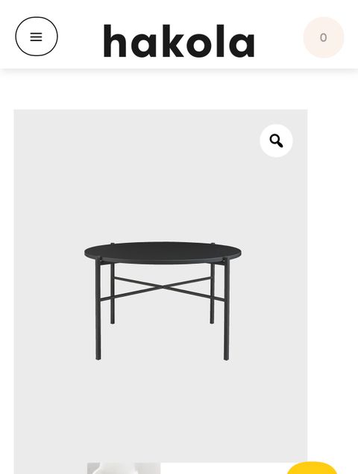Click the hakola logo

point(179,41)
